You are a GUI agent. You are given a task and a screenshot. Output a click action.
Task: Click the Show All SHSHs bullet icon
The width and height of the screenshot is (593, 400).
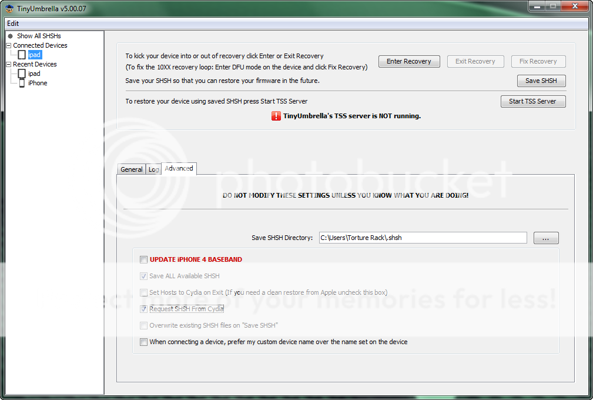point(11,36)
